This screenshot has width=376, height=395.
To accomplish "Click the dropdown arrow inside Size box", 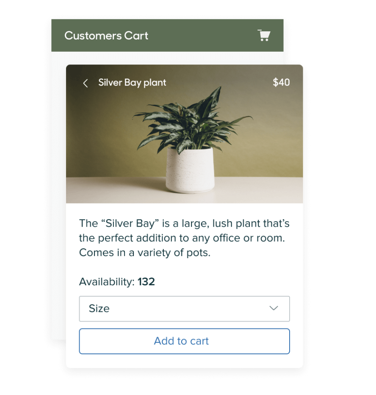I will [274, 309].
